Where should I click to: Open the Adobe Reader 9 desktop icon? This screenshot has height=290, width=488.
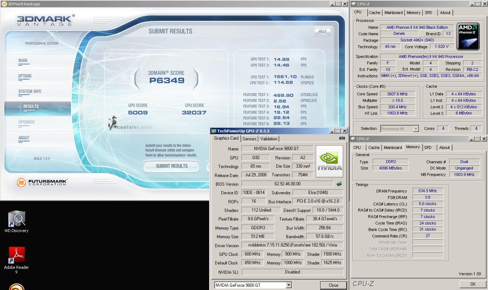point(17,260)
